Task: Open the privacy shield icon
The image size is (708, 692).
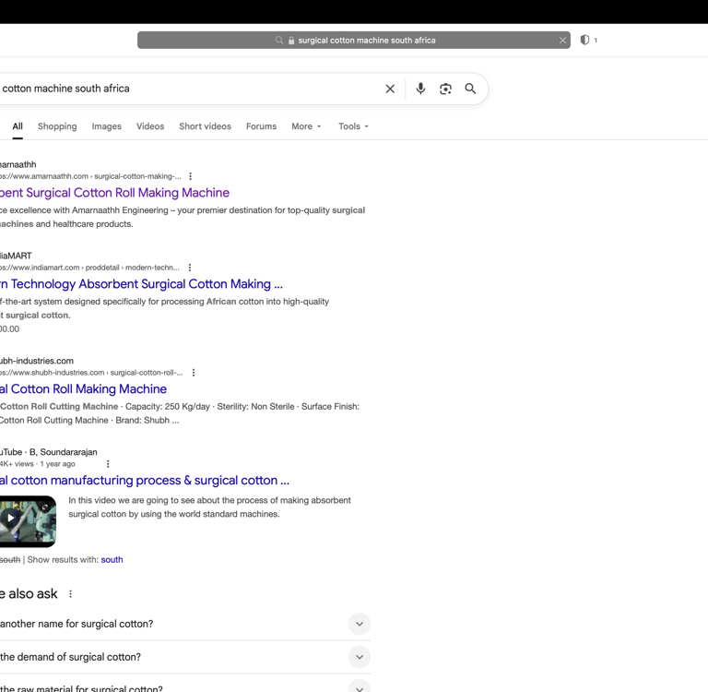Action: 584,40
